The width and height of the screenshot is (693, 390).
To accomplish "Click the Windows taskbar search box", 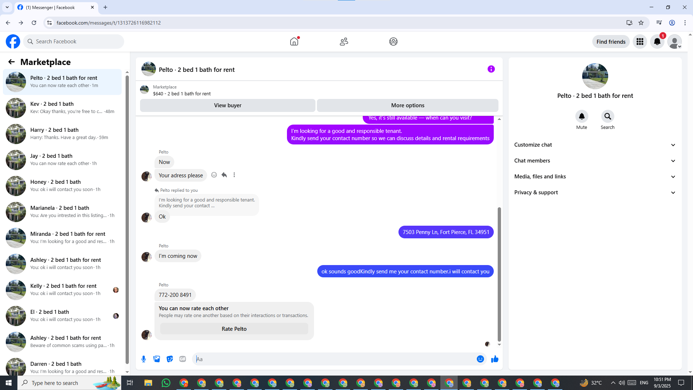I will tap(70, 383).
